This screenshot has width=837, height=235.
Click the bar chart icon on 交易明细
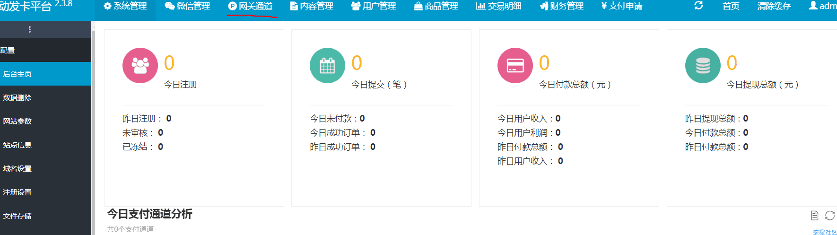[480, 6]
